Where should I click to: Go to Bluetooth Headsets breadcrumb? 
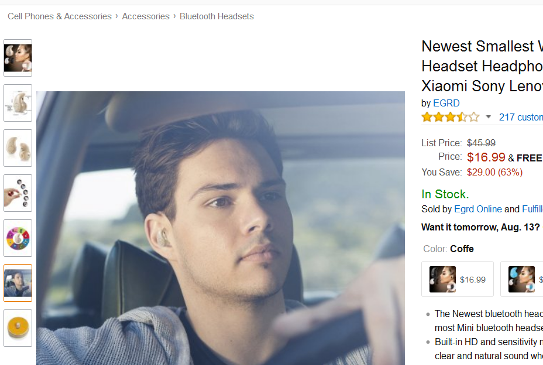point(216,16)
